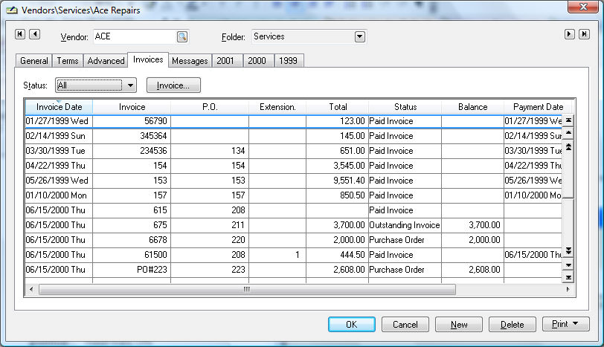Click the Extension column header

click(x=277, y=107)
